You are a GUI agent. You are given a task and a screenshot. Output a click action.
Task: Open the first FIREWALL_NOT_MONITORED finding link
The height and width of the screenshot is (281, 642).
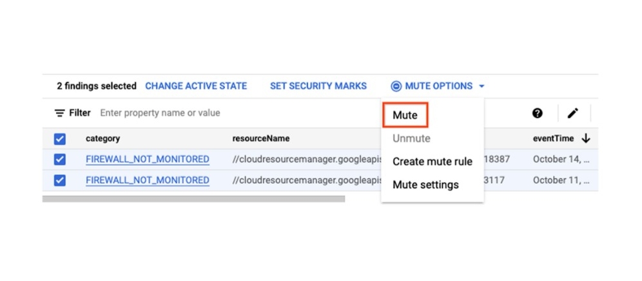click(147, 159)
